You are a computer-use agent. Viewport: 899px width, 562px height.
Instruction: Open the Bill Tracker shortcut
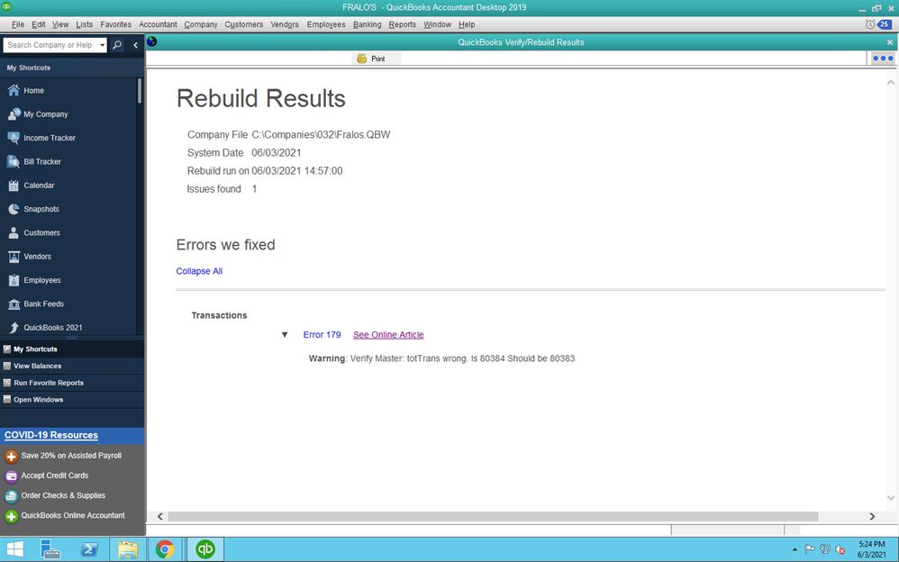click(x=34, y=162)
